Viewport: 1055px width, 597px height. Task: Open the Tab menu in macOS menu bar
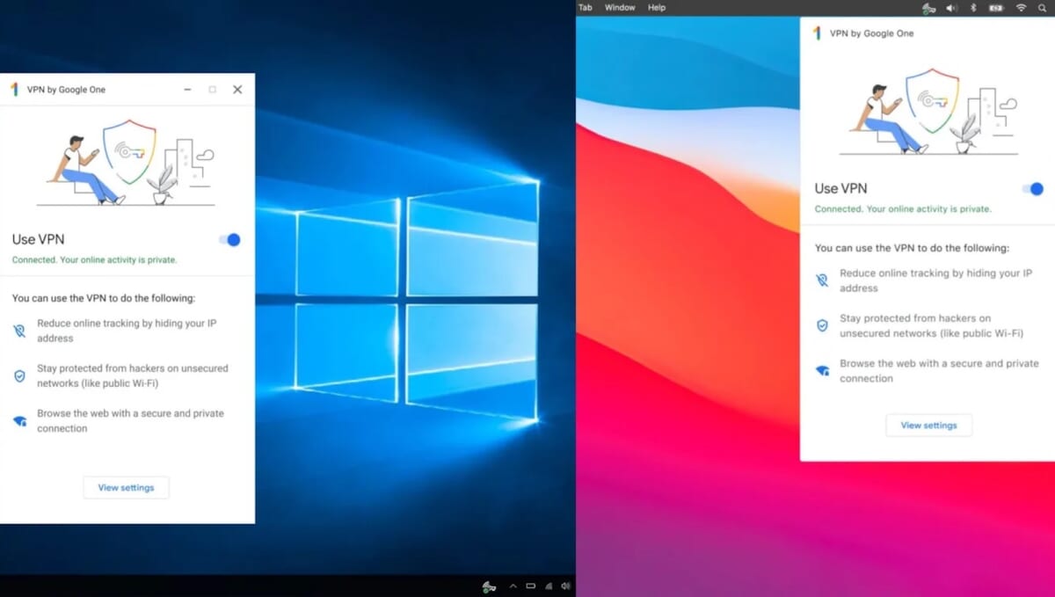[x=586, y=8]
